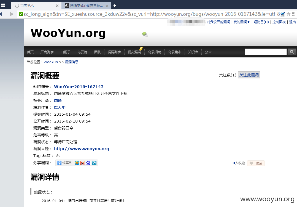
Task: Share to Sina Weibo icon
Action: click(x=83, y=163)
